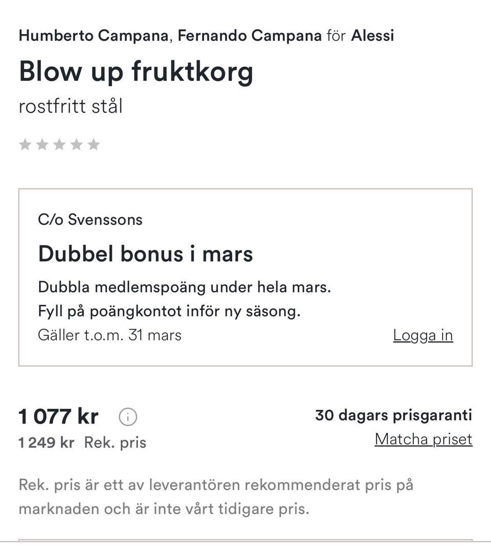Screen dimensions: 491x546
Task: Click the Matcha priset link
Action: [x=423, y=439]
